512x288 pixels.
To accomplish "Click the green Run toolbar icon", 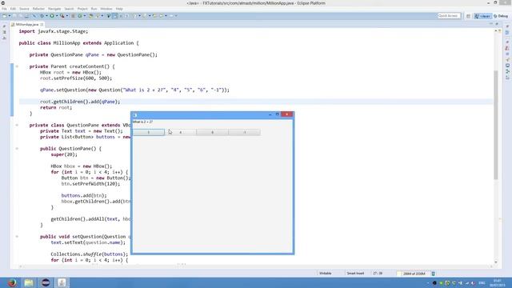I will [51, 16].
